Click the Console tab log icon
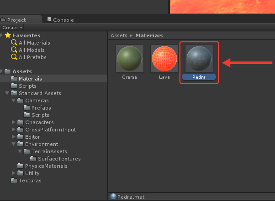Image resolution: width=275 pixels, height=201 pixels. (49, 20)
